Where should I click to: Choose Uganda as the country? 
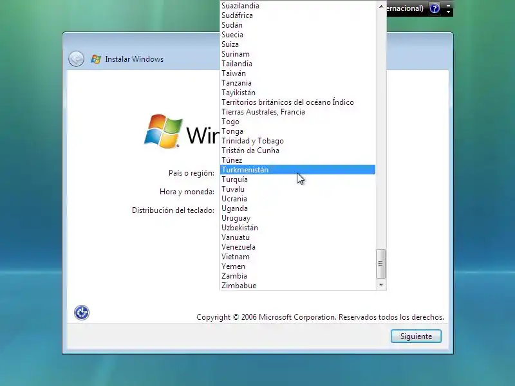297,208
